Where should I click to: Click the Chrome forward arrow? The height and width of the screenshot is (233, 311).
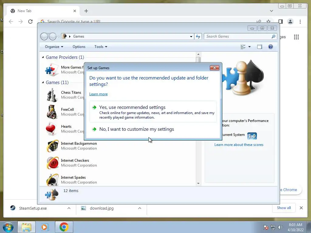click(21, 22)
